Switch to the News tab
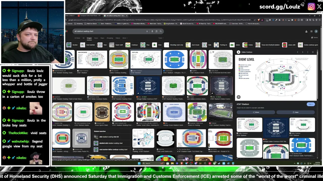The height and width of the screenshot is (181, 323). (x=96, y=38)
